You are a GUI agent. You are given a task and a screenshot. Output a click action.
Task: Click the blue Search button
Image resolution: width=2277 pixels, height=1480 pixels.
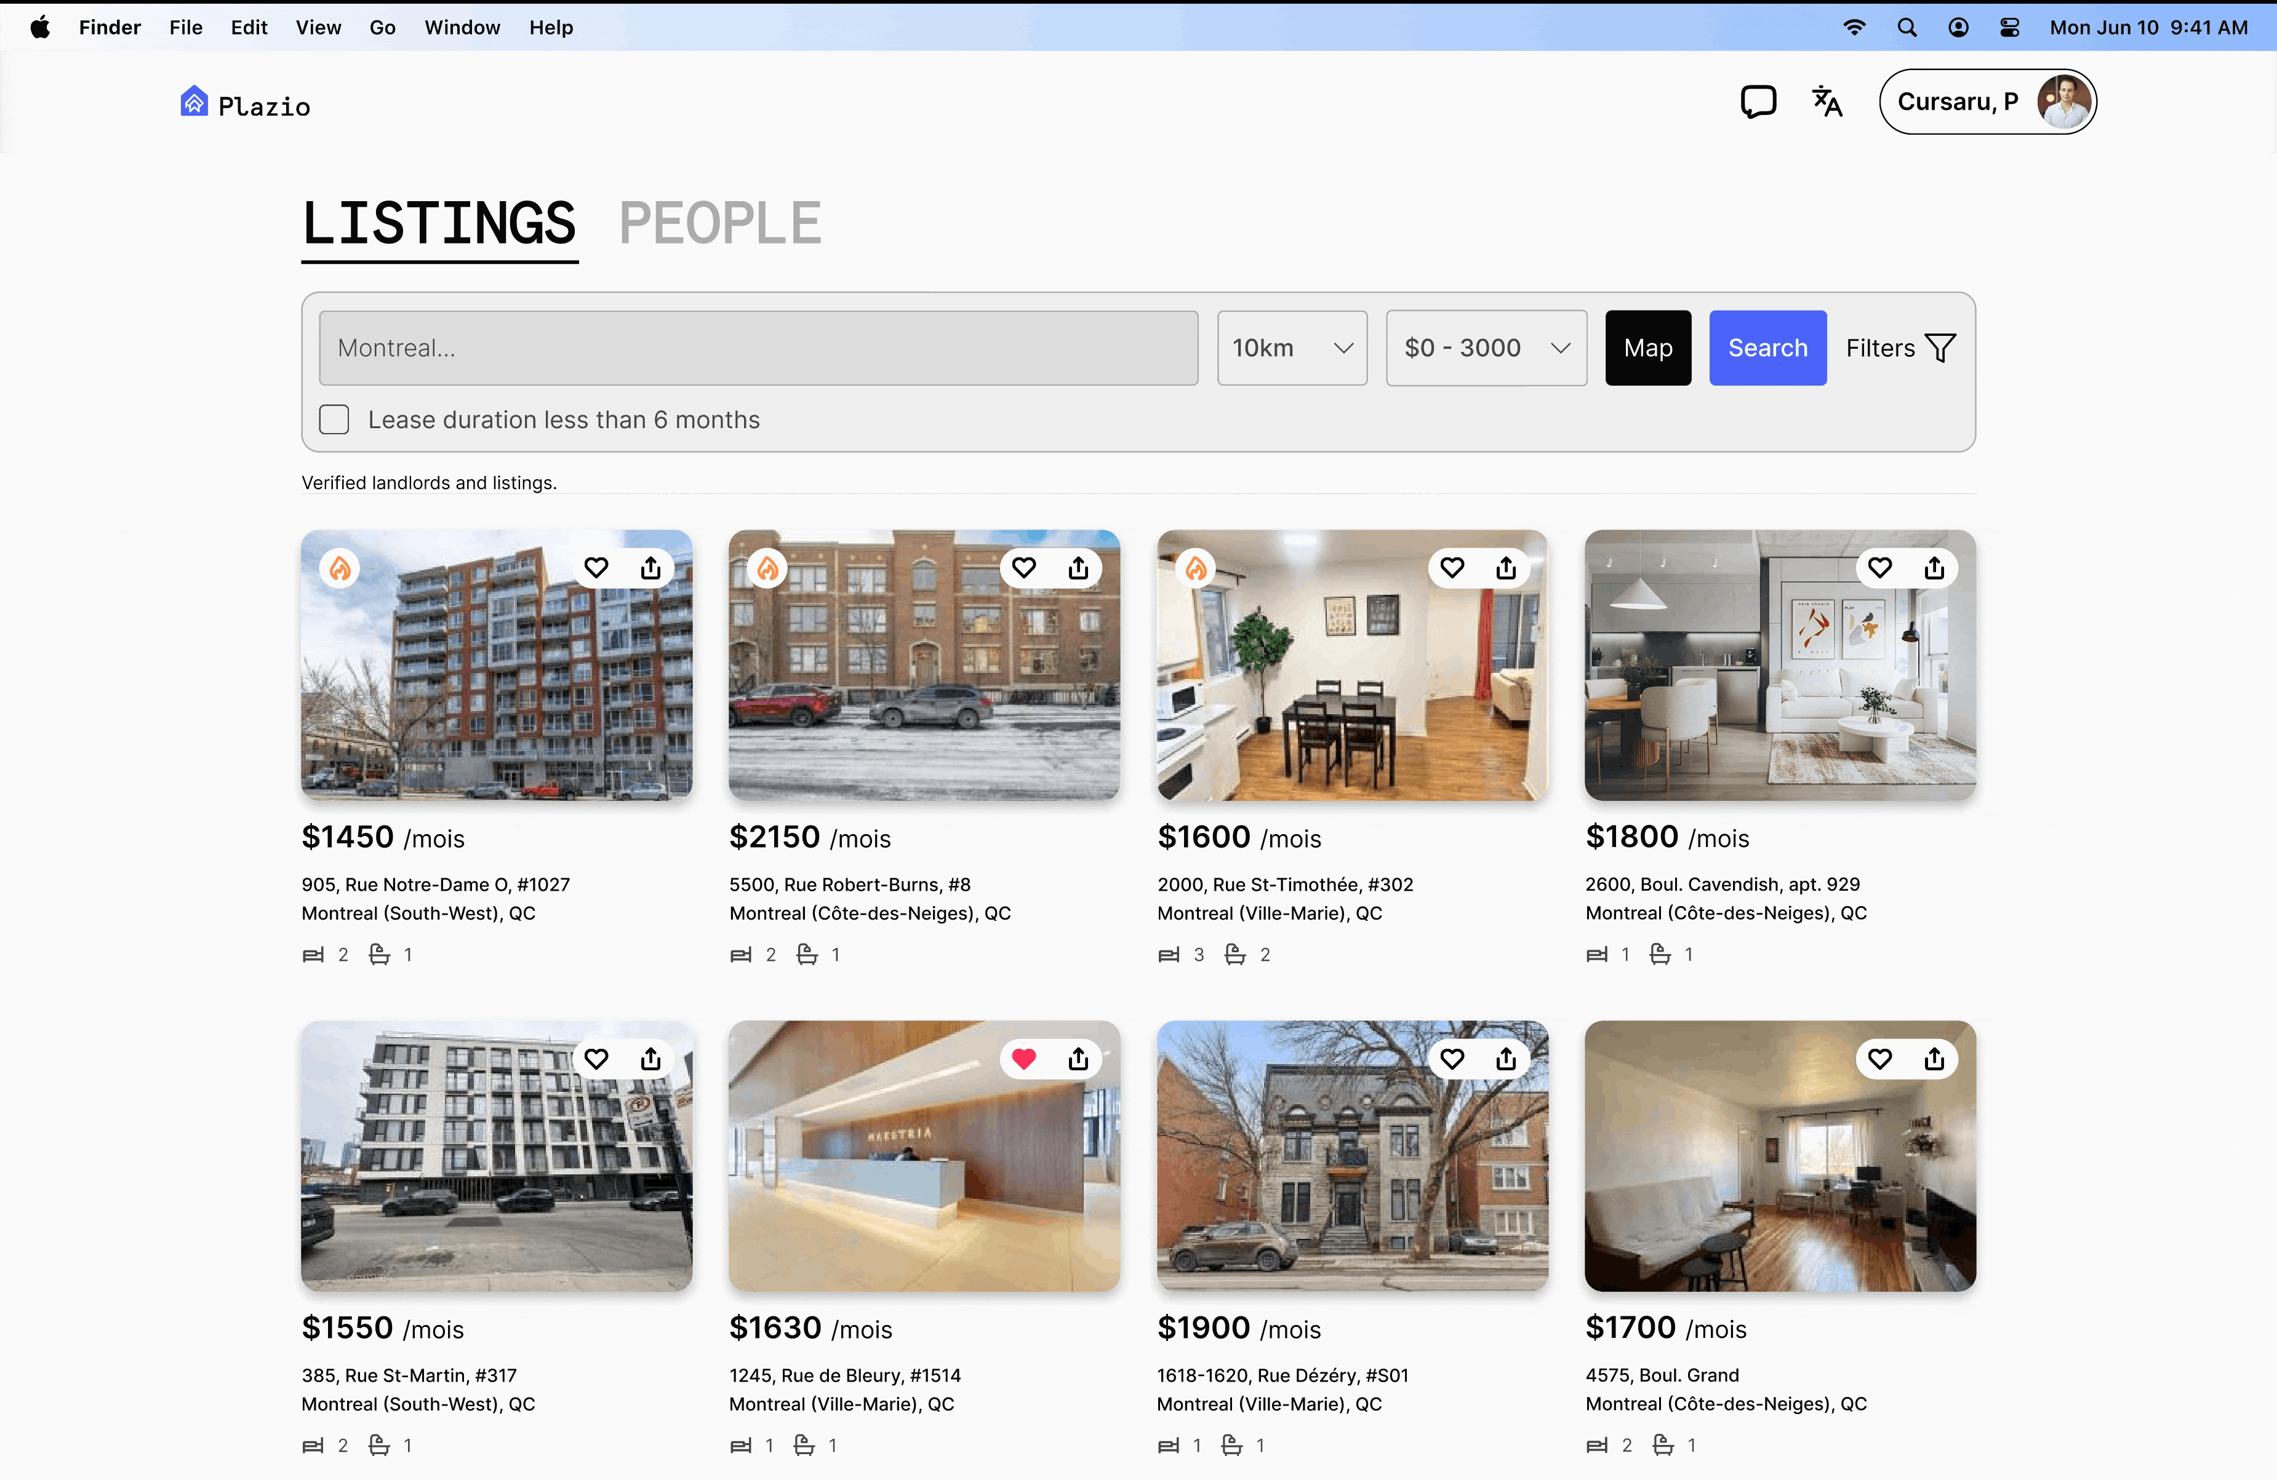tap(1767, 348)
